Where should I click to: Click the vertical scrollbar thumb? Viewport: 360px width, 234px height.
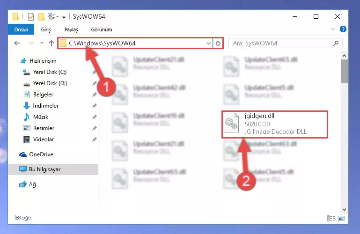pyautogui.click(x=344, y=71)
